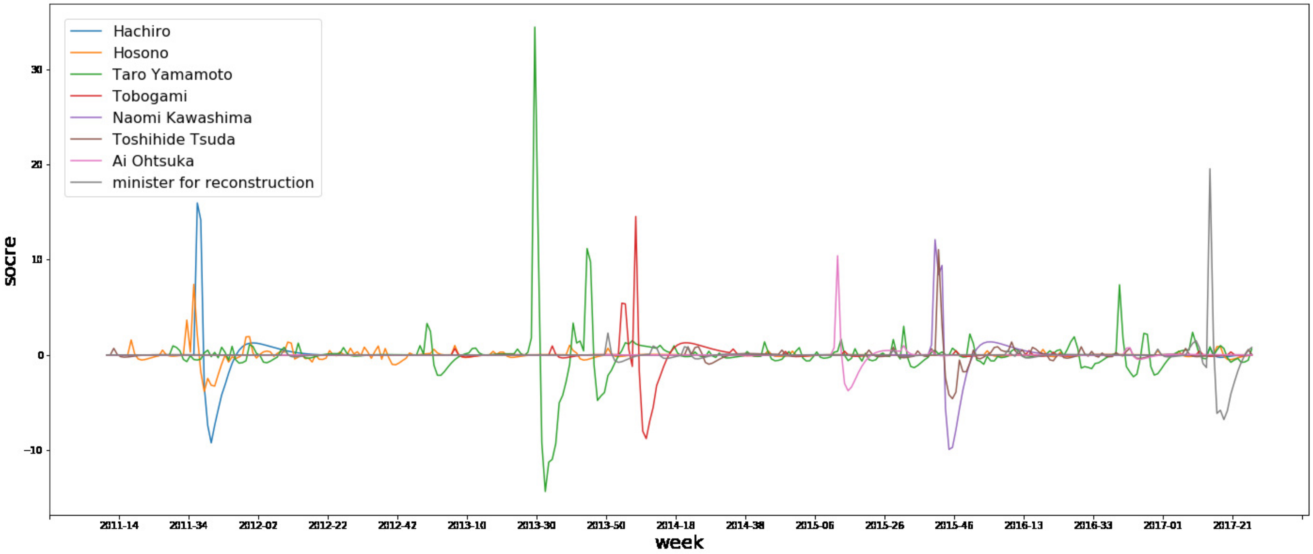Viewport: 1313px width, 554px height.
Task: Click the tallest green peak near 2013-30
Action: click(534, 27)
